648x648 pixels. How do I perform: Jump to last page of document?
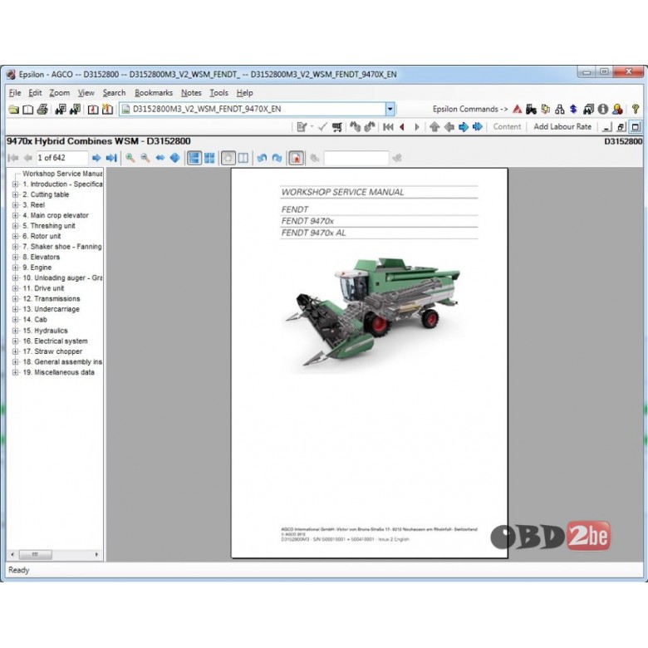tap(111, 158)
